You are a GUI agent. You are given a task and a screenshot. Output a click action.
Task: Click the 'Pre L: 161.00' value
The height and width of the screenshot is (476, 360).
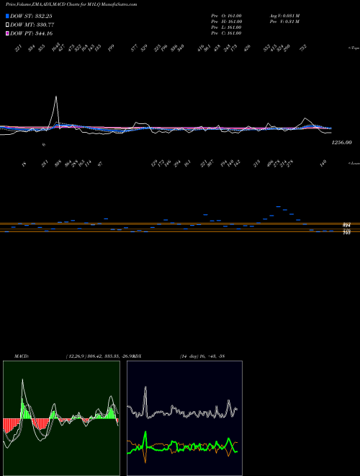click(226, 27)
